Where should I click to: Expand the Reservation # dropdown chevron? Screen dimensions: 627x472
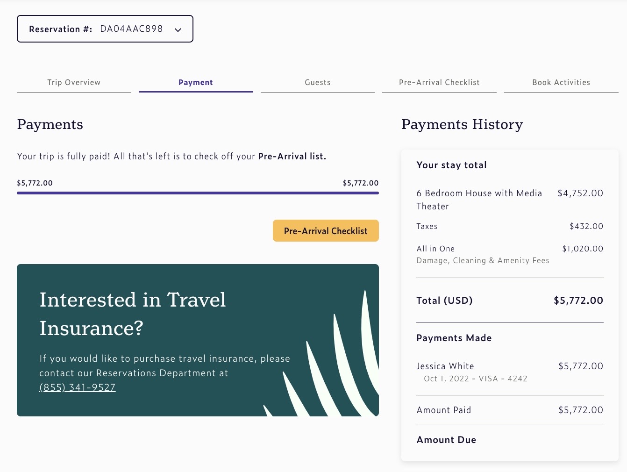click(x=178, y=29)
